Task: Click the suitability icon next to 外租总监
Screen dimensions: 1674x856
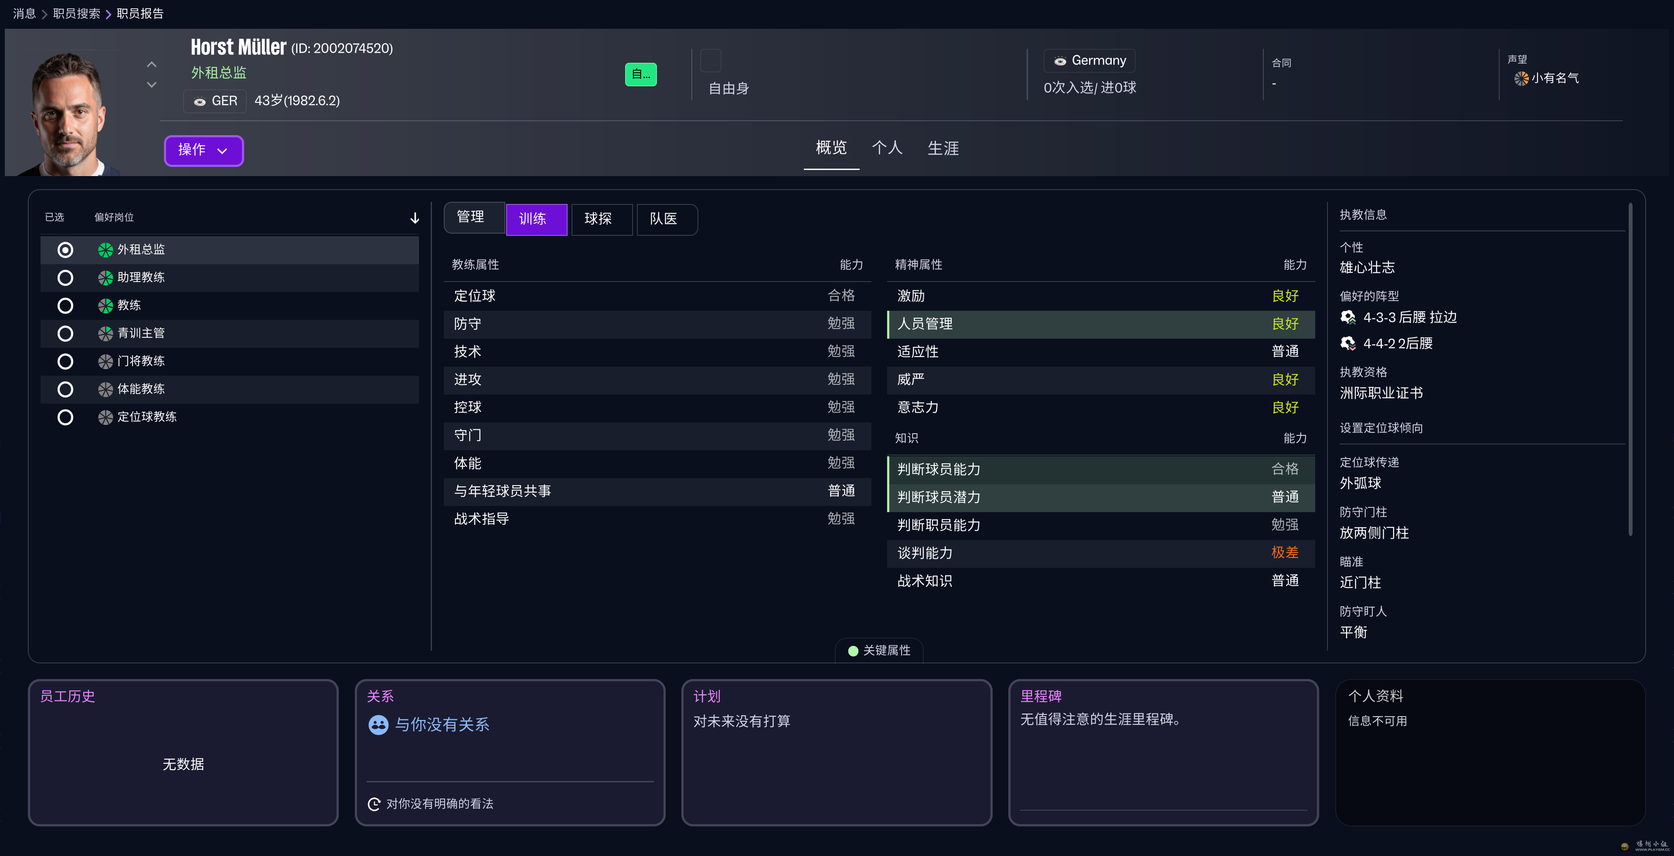Action: click(x=105, y=250)
